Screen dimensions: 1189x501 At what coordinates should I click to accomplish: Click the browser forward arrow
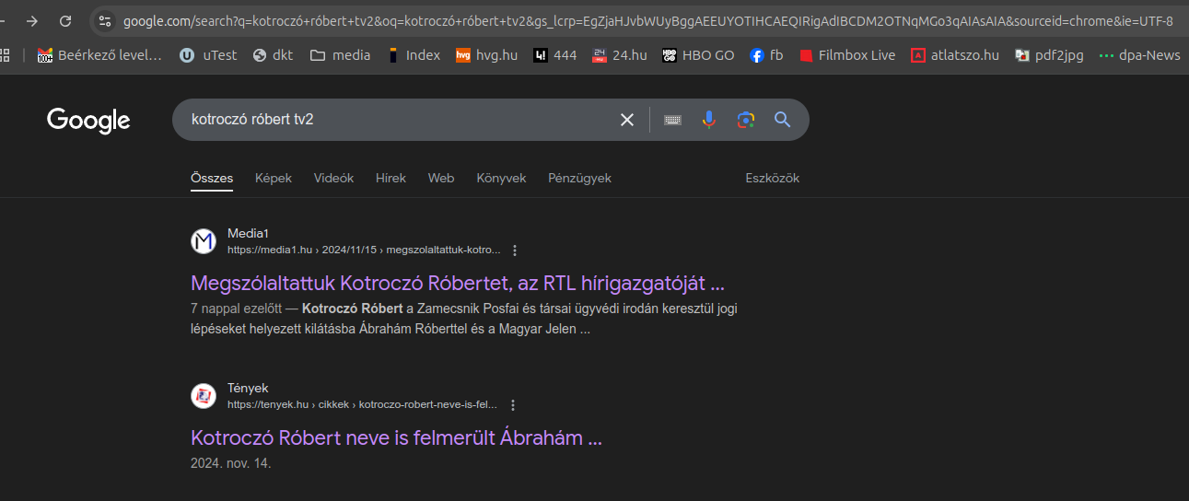(32, 20)
